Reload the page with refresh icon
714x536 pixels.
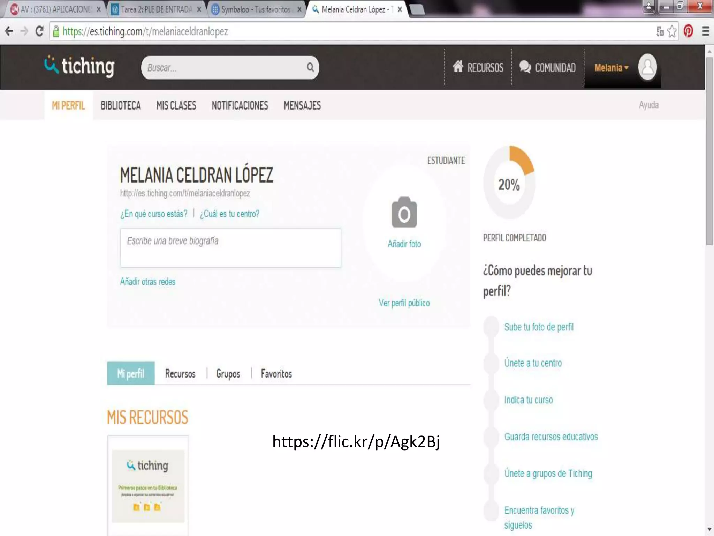point(39,32)
